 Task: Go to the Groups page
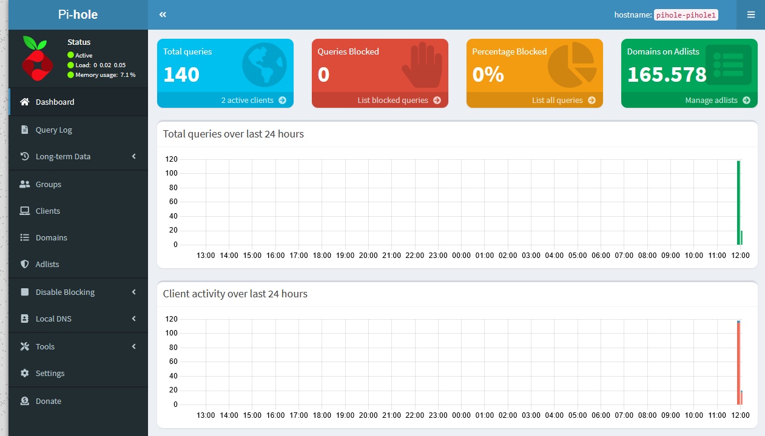click(x=78, y=184)
